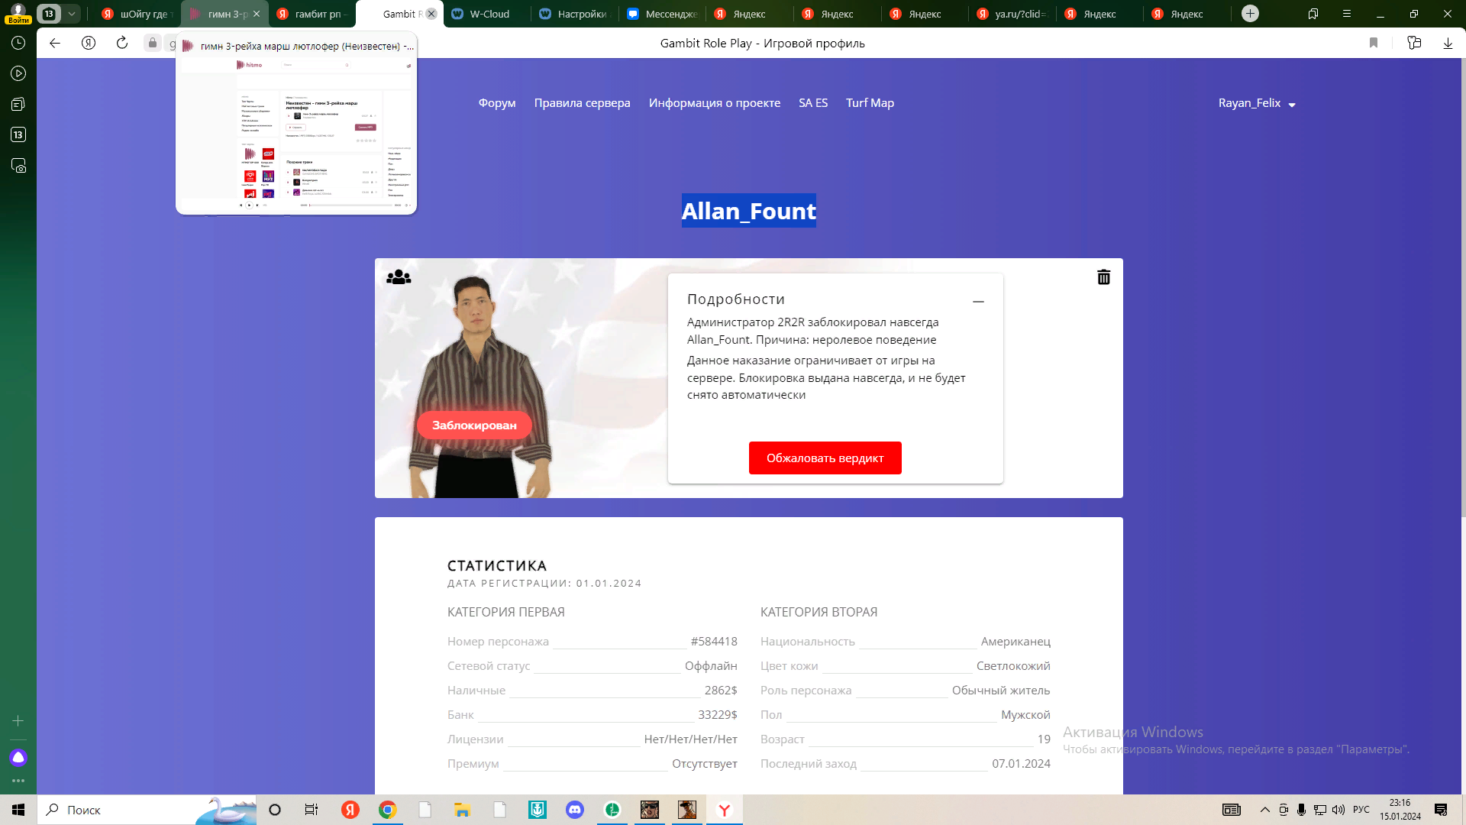Reload the page with refresh icon
Viewport: 1466px width, 825px height.
pos(122,44)
